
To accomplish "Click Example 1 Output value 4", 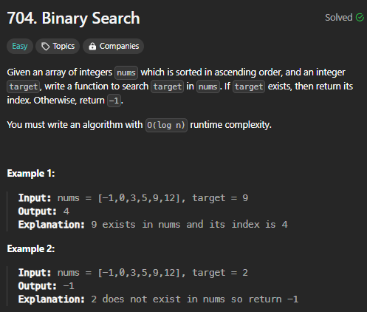I will click(x=66, y=211).
